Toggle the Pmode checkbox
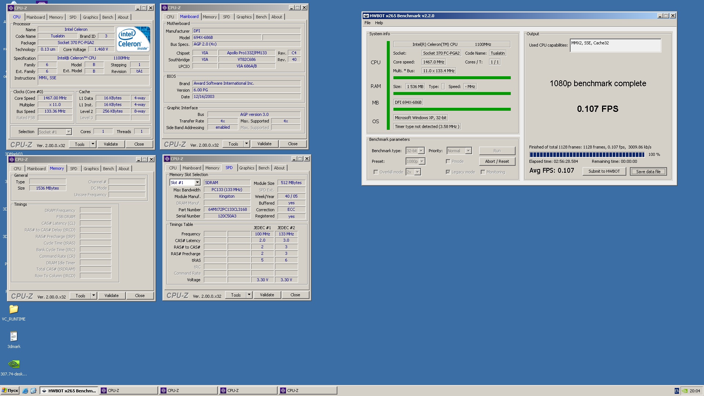This screenshot has height=396, width=704. (448, 161)
